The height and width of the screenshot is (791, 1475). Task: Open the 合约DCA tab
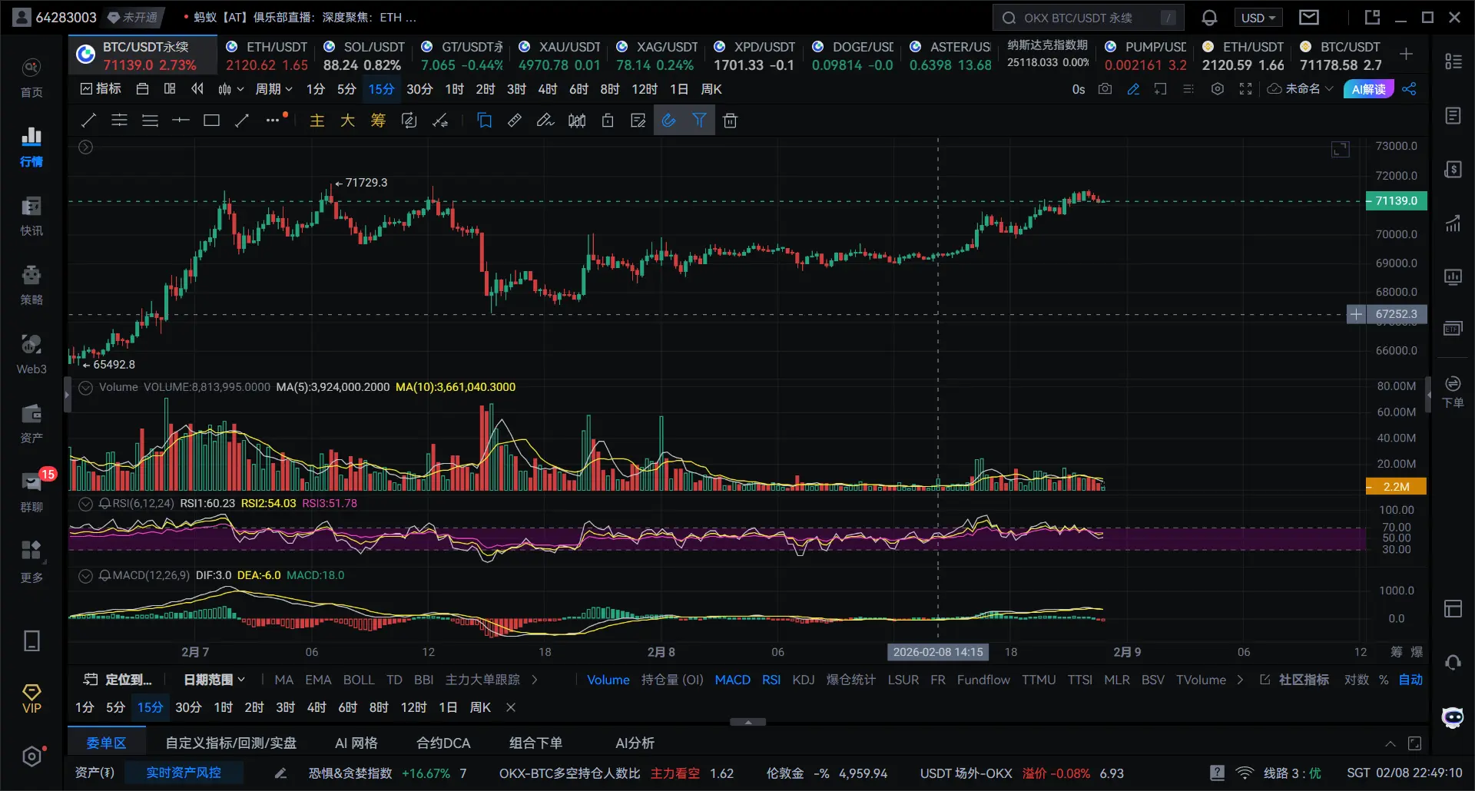coord(443,743)
